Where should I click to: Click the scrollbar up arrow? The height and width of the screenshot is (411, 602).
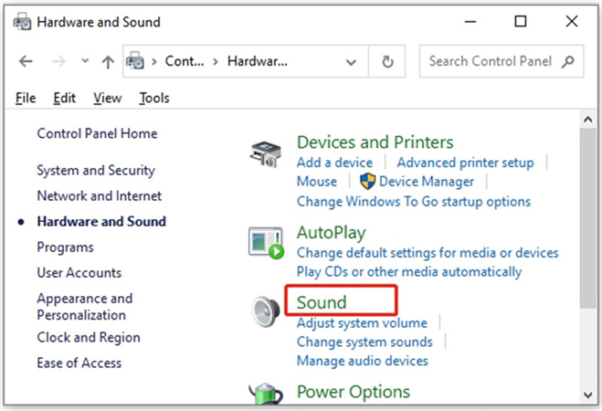(587, 120)
